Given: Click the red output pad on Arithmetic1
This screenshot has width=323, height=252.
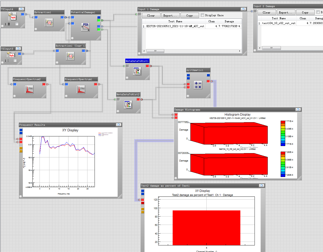Looking at the screenshot, I should (x=208, y=81).
